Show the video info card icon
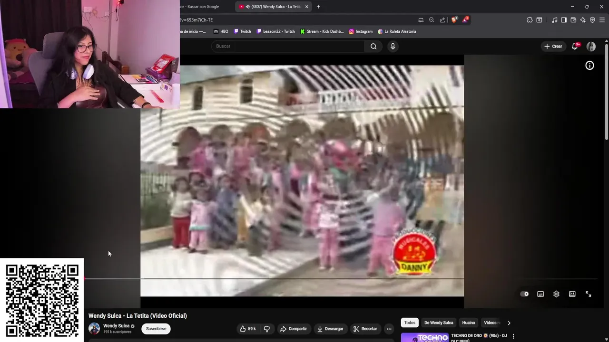Viewport: 609px width, 342px height. point(589,66)
